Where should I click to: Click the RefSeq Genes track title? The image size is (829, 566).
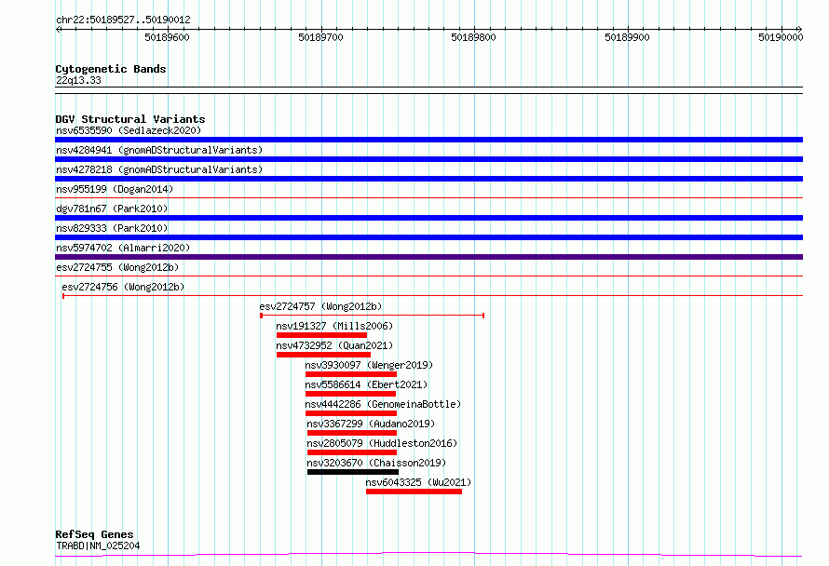(x=94, y=534)
